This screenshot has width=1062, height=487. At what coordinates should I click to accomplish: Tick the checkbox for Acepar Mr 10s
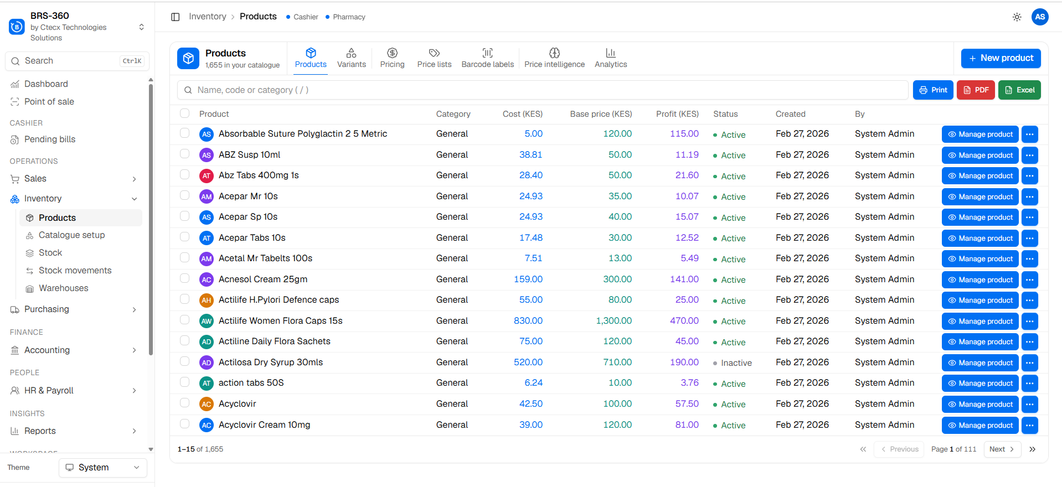click(x=185, y=195)
